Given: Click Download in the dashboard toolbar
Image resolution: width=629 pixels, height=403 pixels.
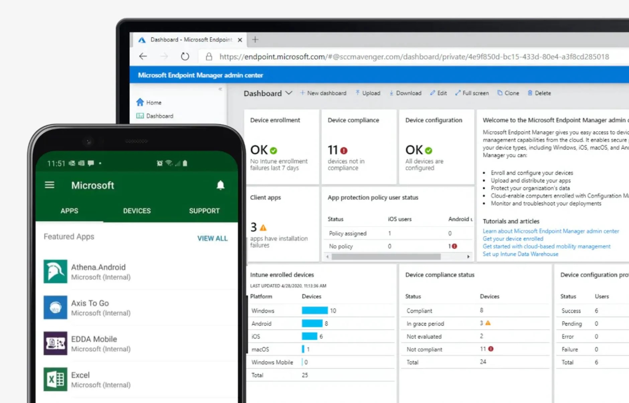Looking at the screenshot, I should pyautogui.click(x=405, y=93).
